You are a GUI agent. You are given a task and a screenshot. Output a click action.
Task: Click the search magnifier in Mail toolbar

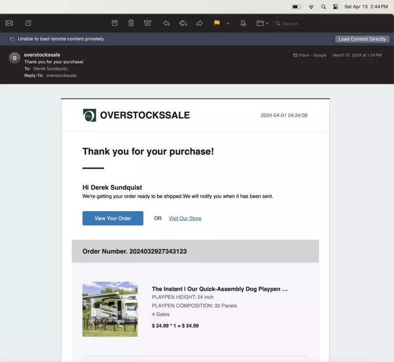[278, 23]
